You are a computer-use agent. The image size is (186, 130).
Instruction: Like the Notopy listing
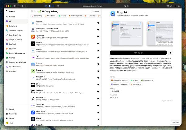click(x=98, y=50)
